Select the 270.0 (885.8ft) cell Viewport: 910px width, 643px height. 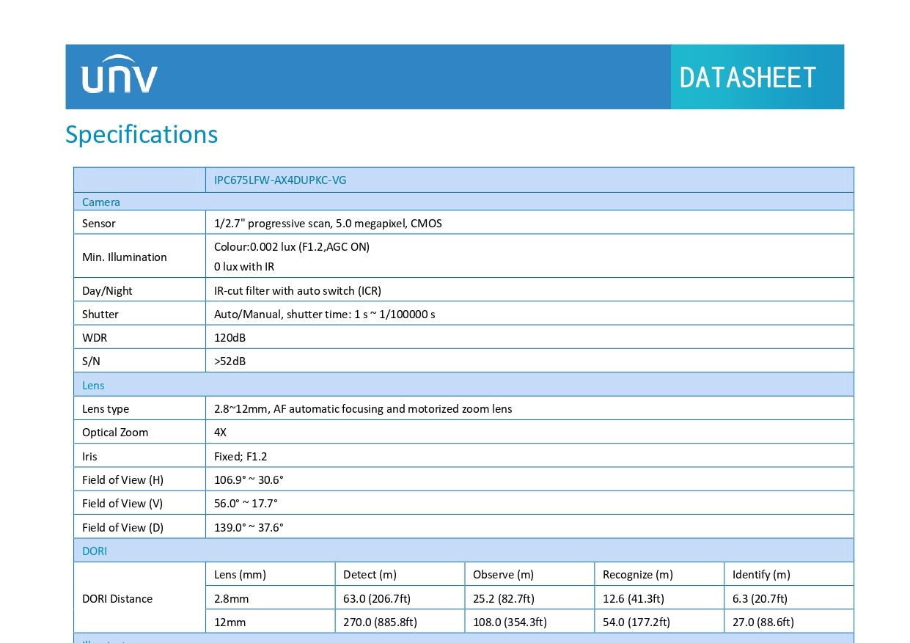coord(380,622)
